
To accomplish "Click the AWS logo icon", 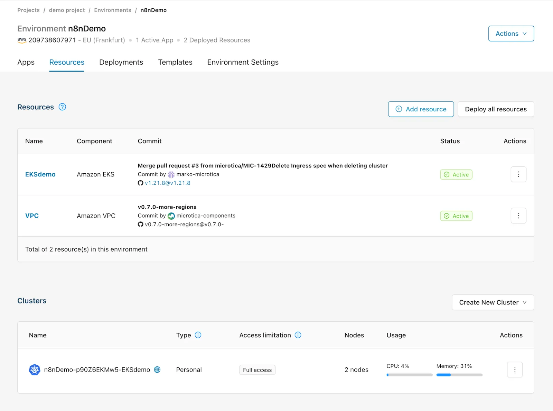I will point(22,40).
